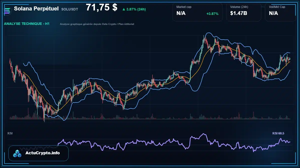Viewport: 300px width, 168px height.
Task: Click the Analyse graphique générée depuis Data Crypto caption
Action: click(x=97, y=24)
